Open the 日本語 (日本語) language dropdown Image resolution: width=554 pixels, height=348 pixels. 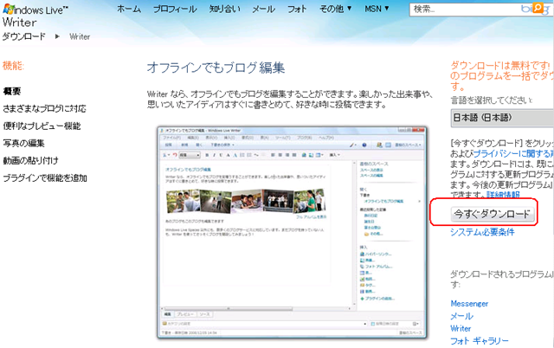click(x=502, y=118)
